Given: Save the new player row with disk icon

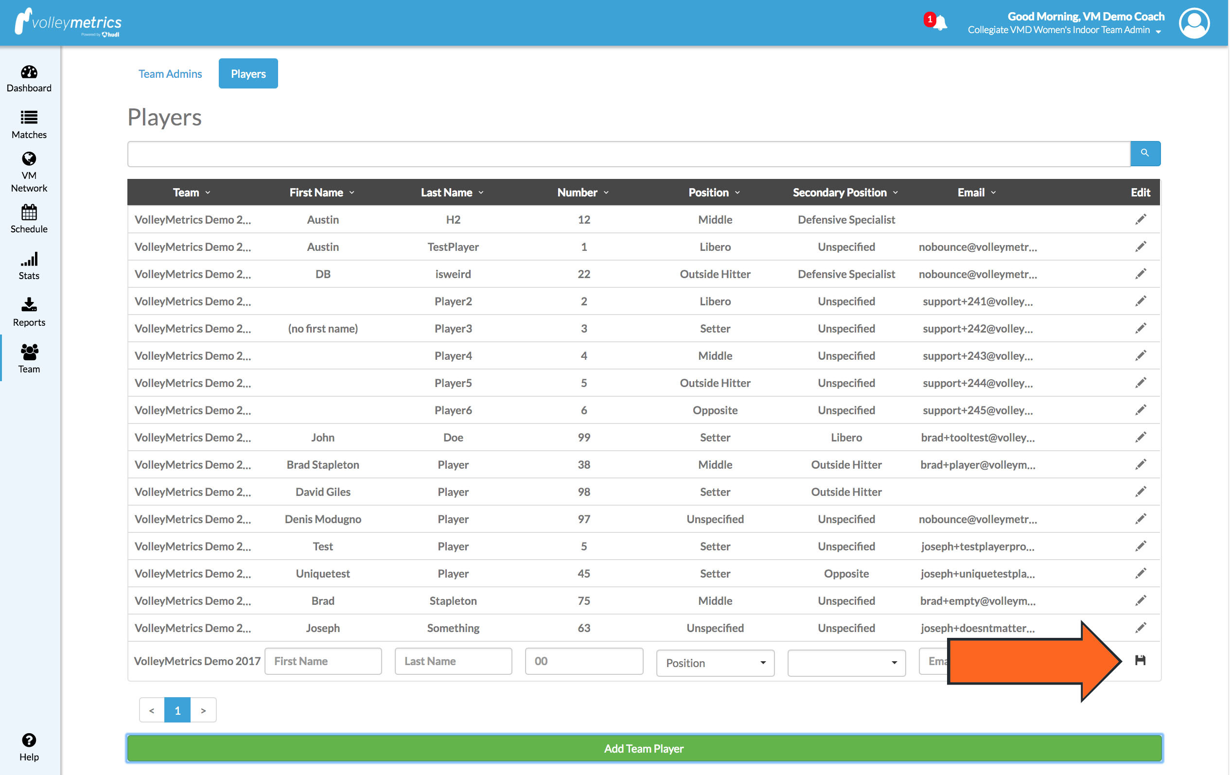Looking at the screenshot, I should pos(1140,660).
